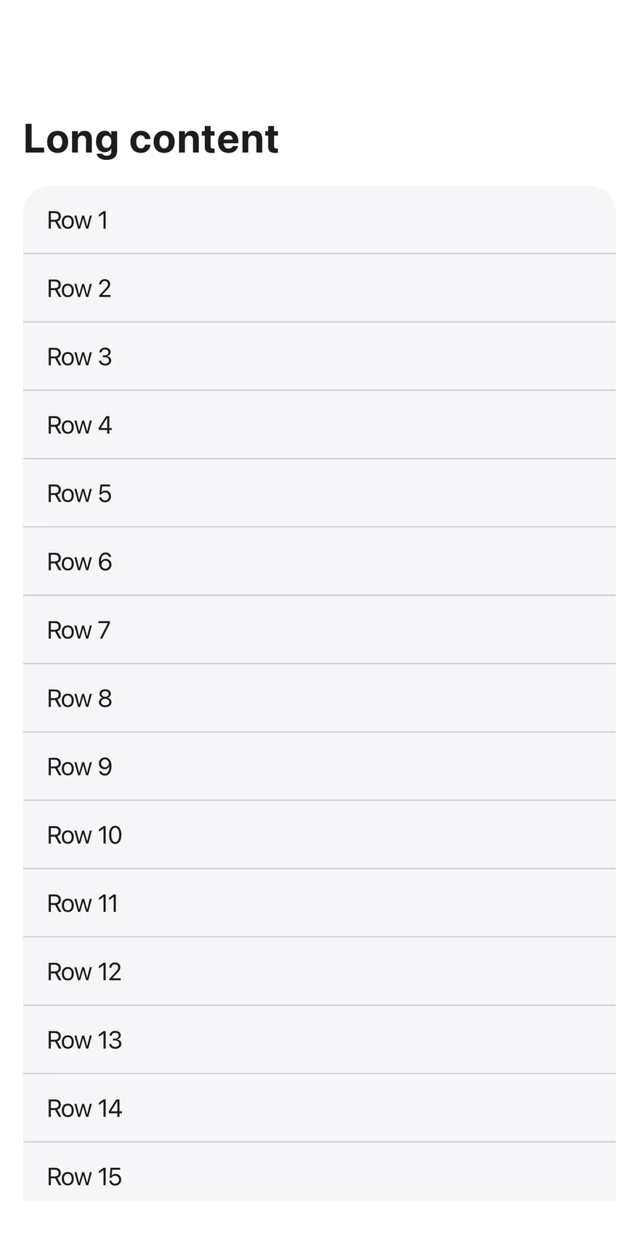Image resolution: width=639 pixels, height=1235 pixels.
Task: Click the Row 10 text label
Action: 84,835
